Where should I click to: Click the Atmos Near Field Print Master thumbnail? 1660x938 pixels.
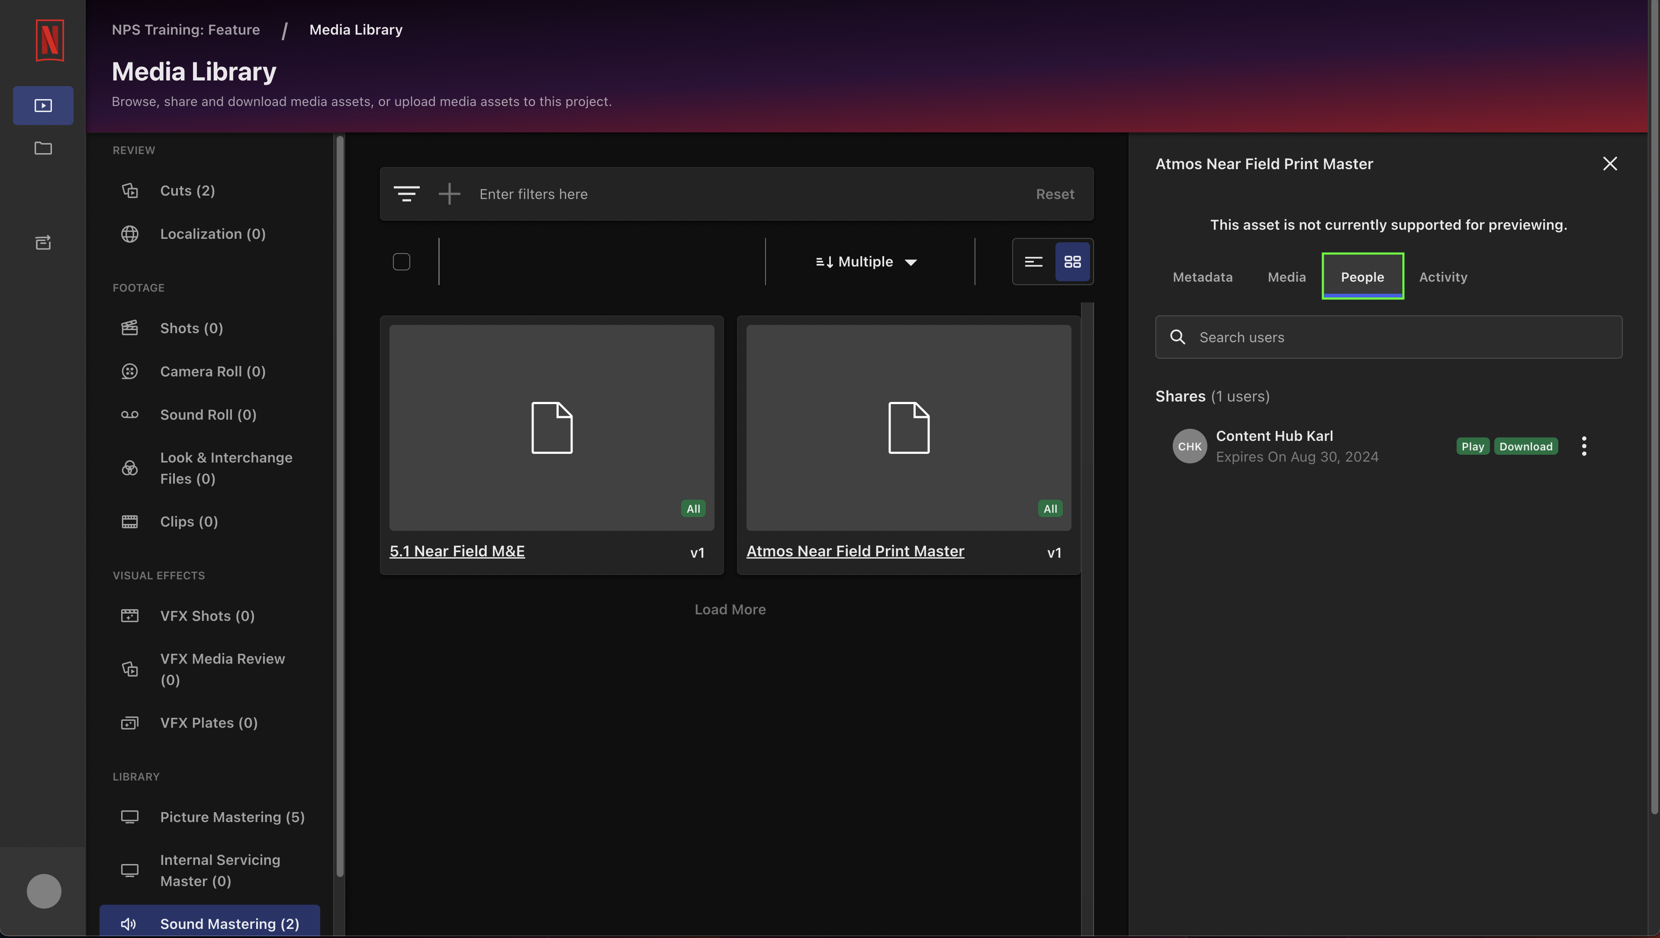click(909, 428)
